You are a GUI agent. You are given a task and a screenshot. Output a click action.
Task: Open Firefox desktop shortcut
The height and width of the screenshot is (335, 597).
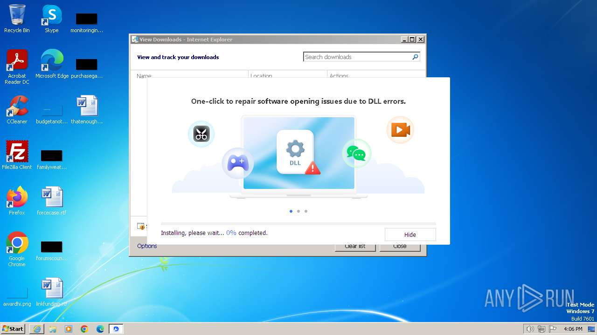click(x=17, y=201)
